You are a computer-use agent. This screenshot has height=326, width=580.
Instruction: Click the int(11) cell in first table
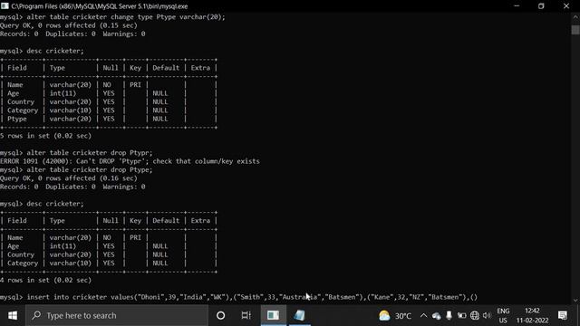(63, 93)
